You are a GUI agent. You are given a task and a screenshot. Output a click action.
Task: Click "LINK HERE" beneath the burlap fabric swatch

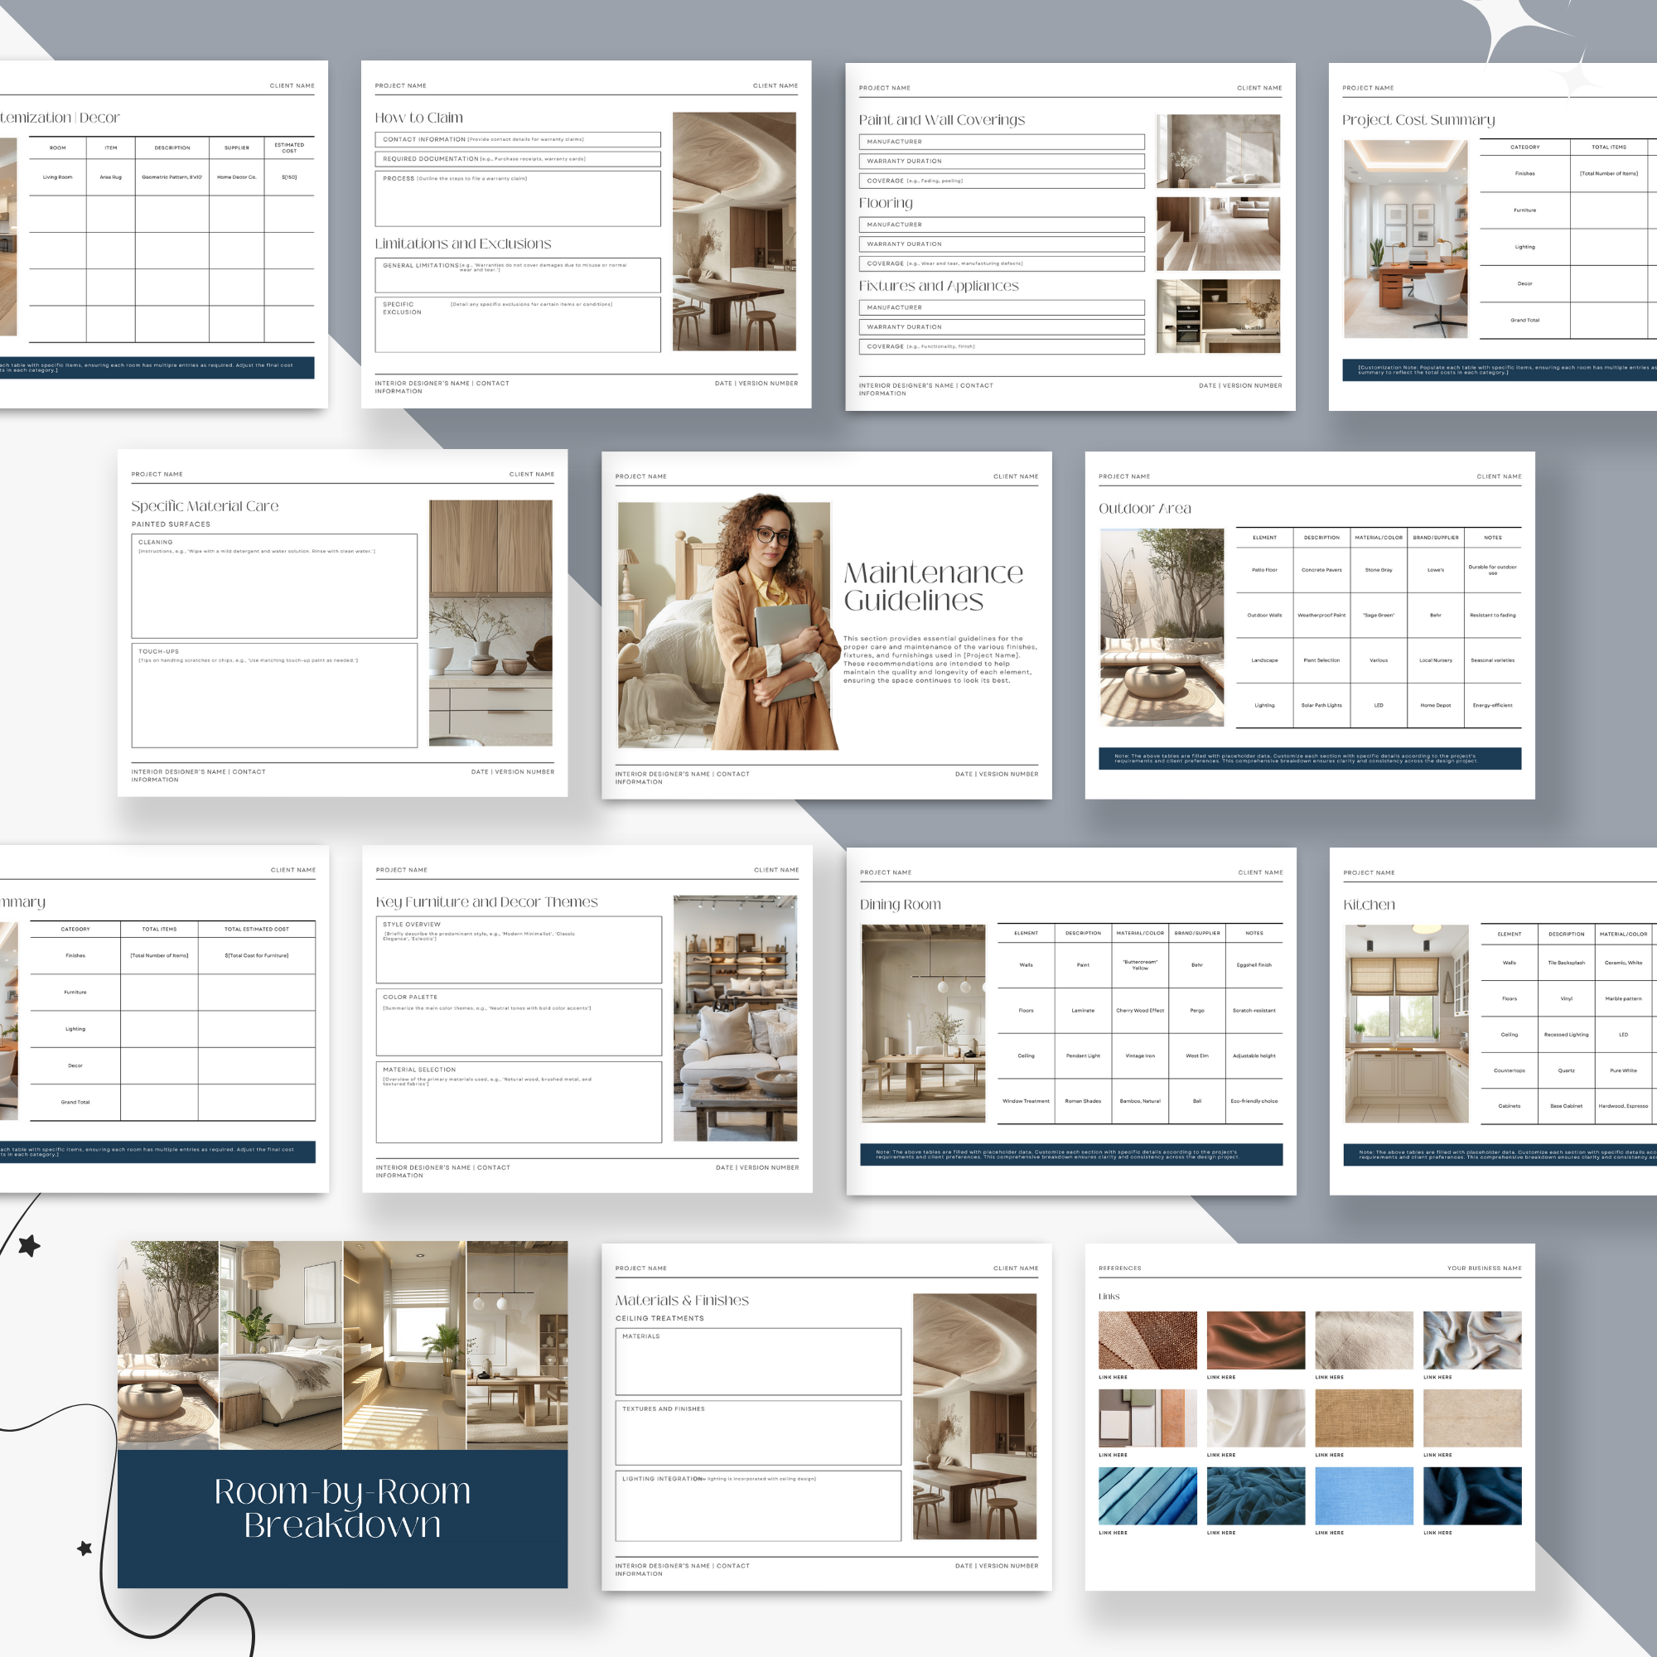pos(1331,1456)
